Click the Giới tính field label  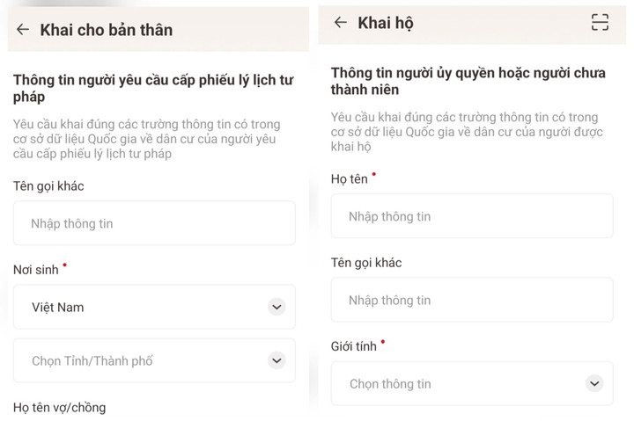point(353,346)
